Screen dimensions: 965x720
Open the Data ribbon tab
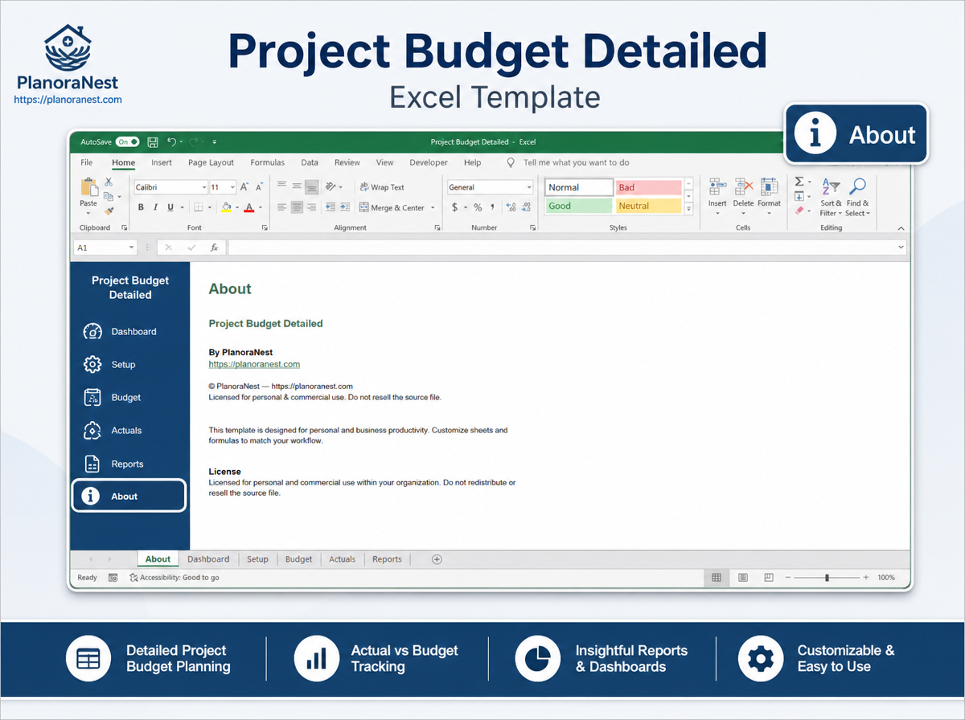(x=310, y=162)
